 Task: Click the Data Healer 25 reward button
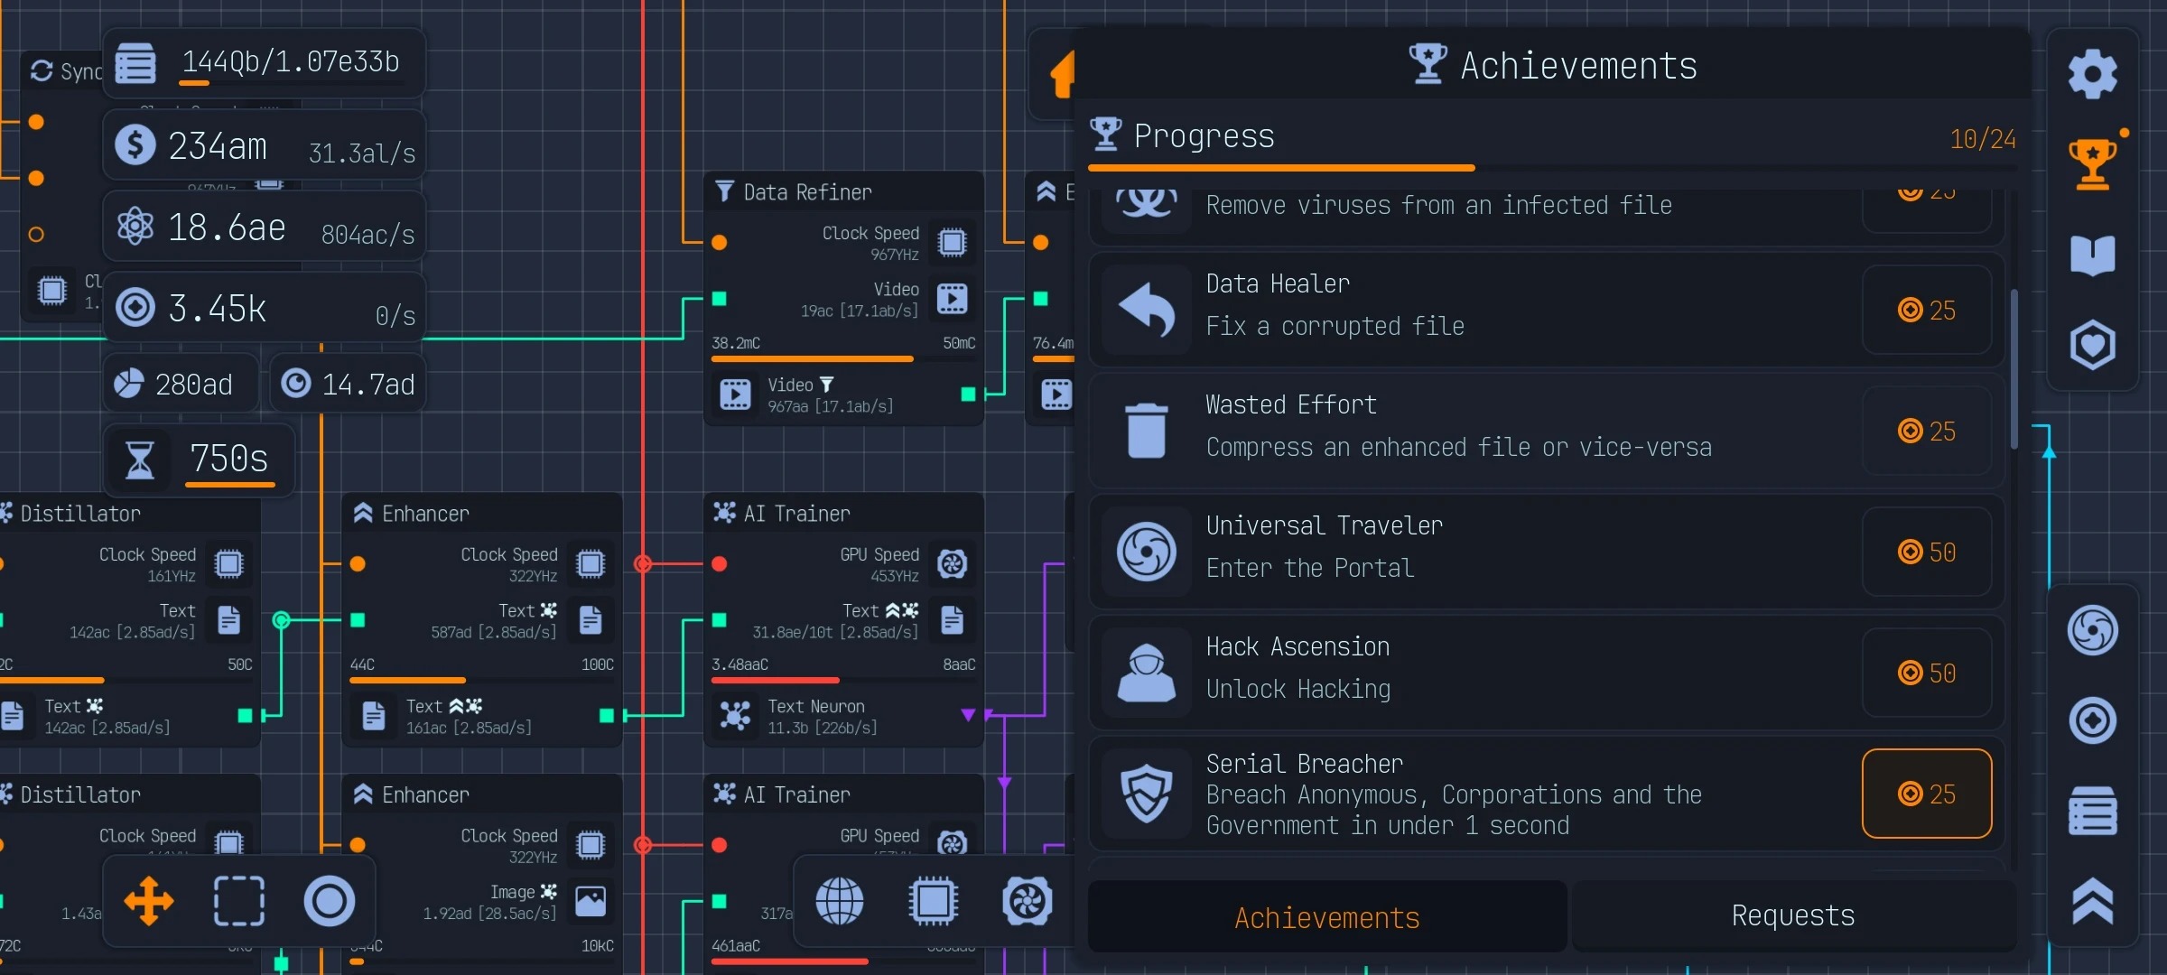[1926, 311]
